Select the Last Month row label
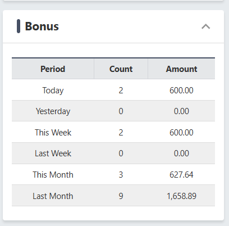This screenshot has height=226, width=229. point(53,196)
